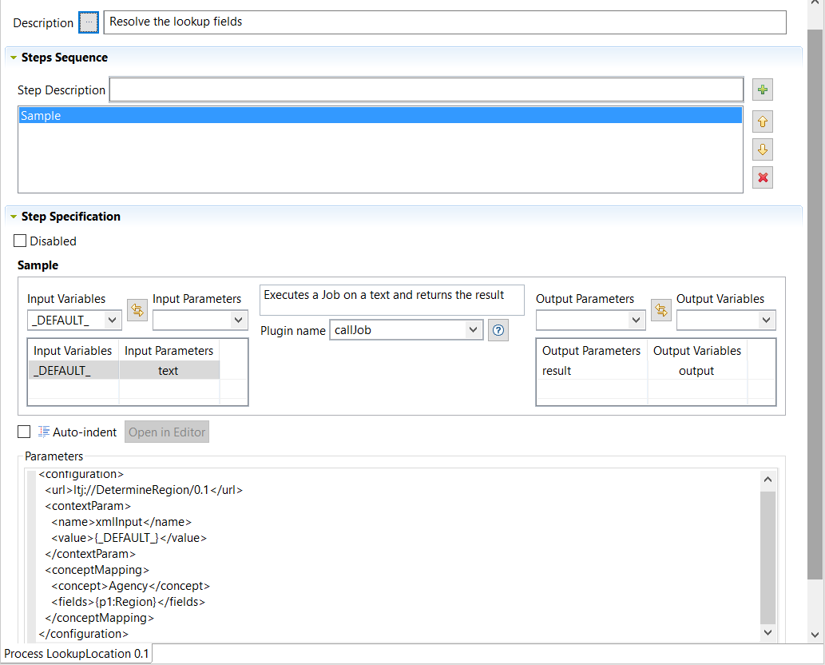Click the input variables link arrows icon
The height and width of the screenshot is (665, 825).
[137, 310]
